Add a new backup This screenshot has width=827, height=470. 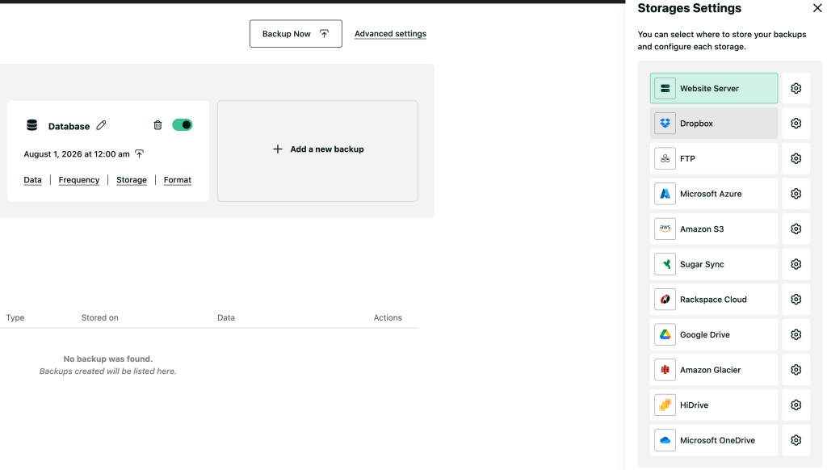click(317, 151)
